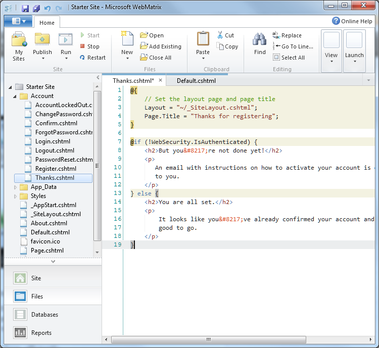Image resolution: width=379 pixels, height=348 pixels.
Task: Click Select All
Action: pos(289,58)
